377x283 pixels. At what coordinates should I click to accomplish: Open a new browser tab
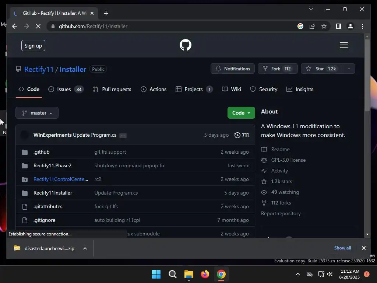coord(106,13)
